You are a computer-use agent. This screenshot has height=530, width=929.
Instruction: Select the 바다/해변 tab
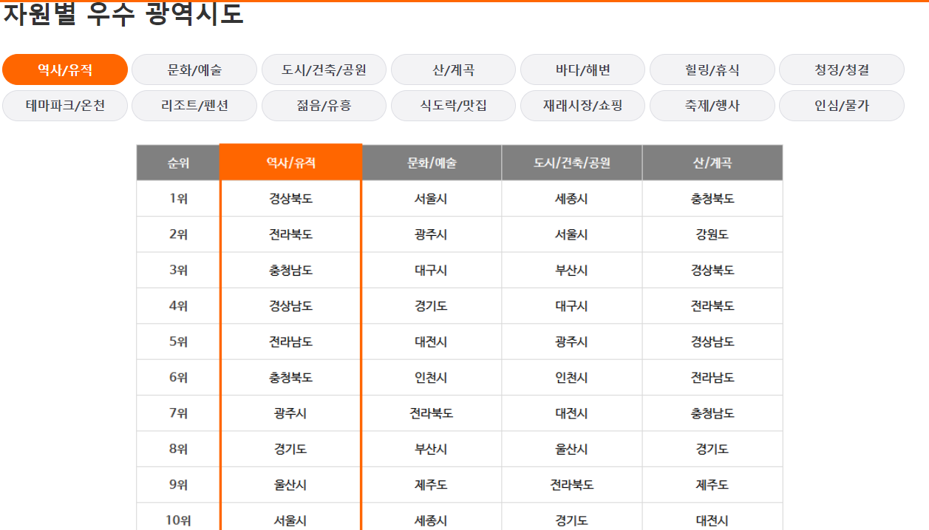583,70
